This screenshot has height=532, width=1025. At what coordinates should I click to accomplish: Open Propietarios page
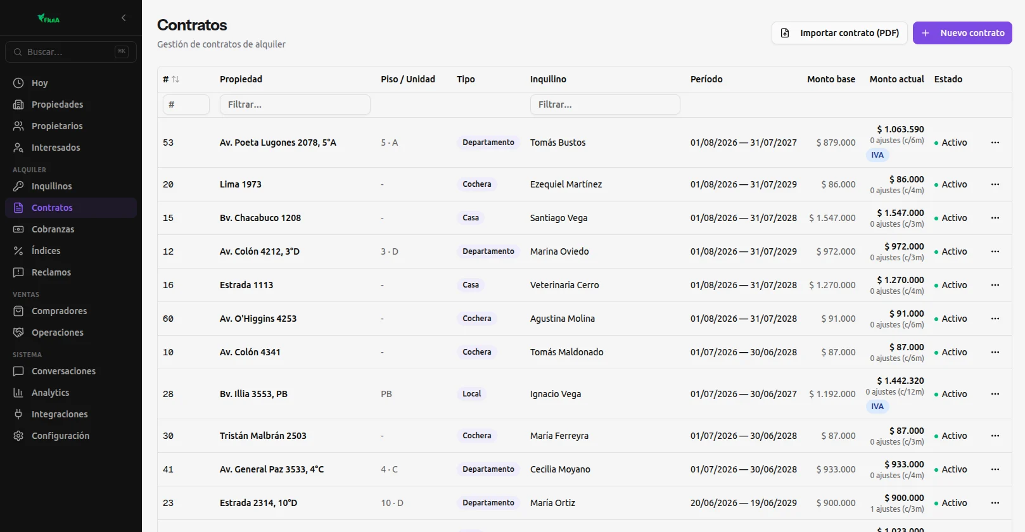click(71, 126)
